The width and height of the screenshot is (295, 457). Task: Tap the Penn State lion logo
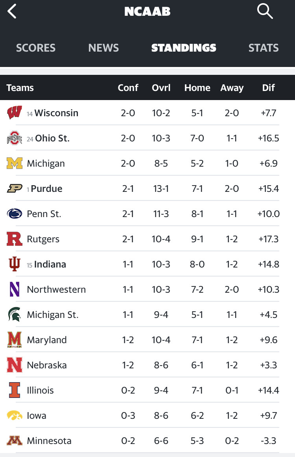pyautogui.click(x=15, y=214)
